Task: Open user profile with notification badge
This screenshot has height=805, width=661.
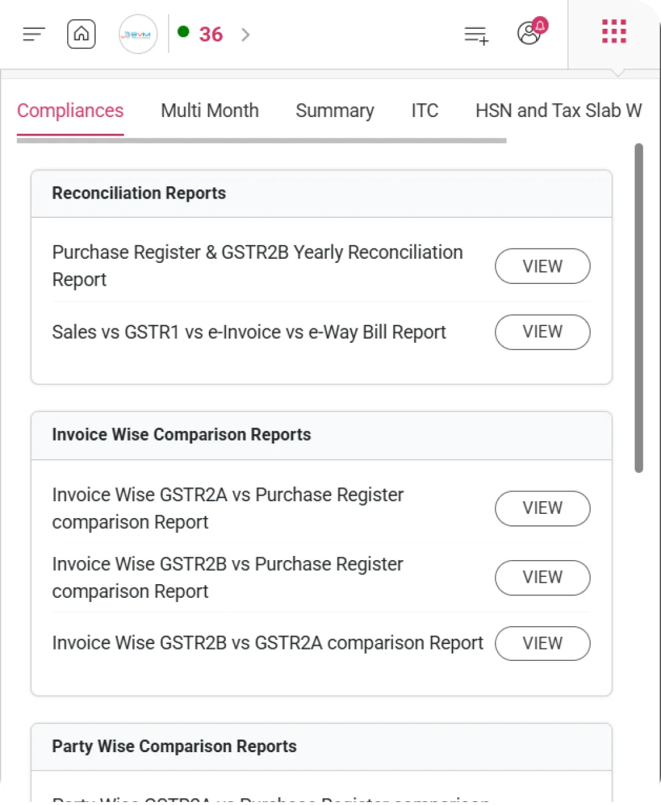Action: click(532, 31)
